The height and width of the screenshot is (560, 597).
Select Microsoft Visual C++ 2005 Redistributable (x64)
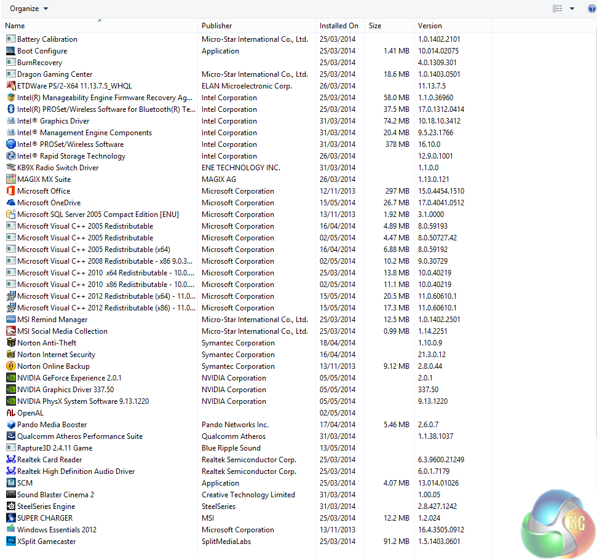[93, 250]
